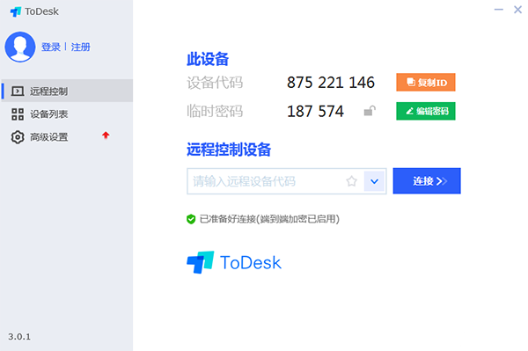This screenshot has width=528, height=351.
Task: Open the 高级设置 sidebar item
Action: coord(67,137)
